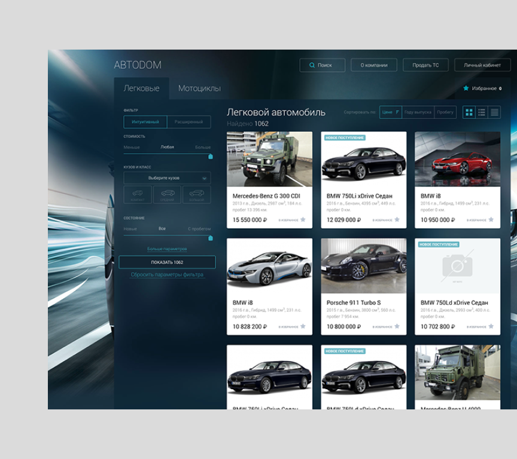Viewport: 517px width, 459px height.
Task: Open the Выберите кузов dropdown
Action: pos(167,178)
